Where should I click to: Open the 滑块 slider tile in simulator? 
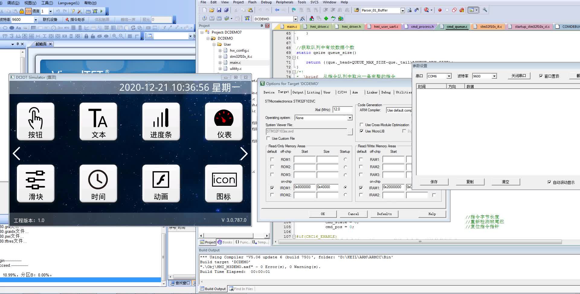[x=36, y=183]
